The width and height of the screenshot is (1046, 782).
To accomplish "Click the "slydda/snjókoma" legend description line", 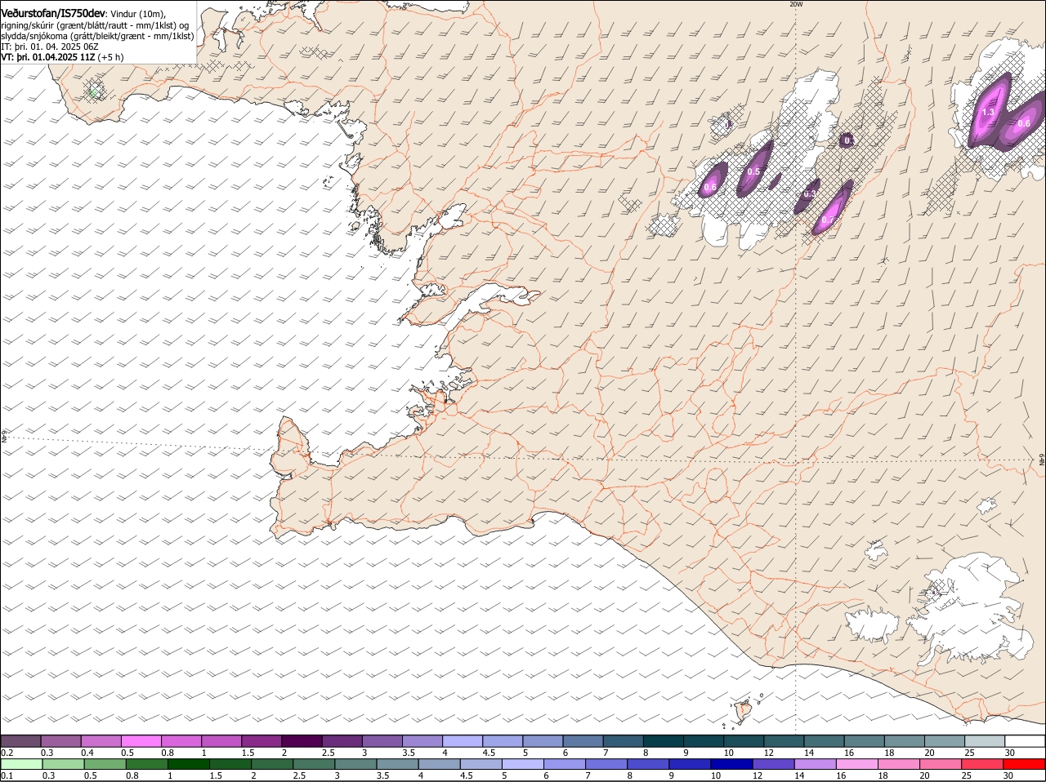I will tap(97, 36).
